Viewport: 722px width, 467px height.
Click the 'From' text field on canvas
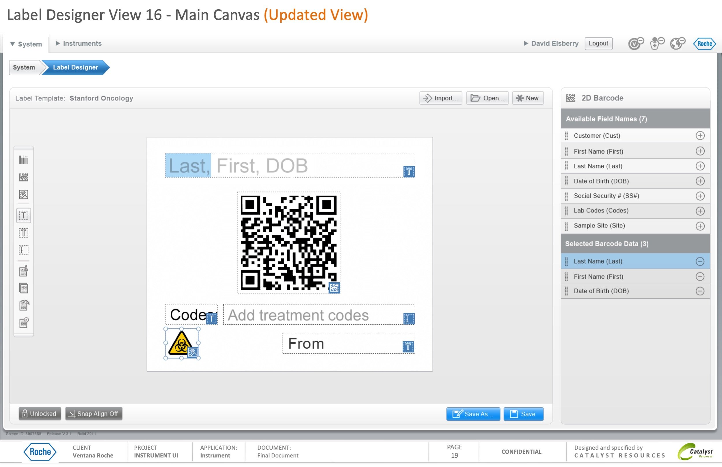click(x=348, y=343)
